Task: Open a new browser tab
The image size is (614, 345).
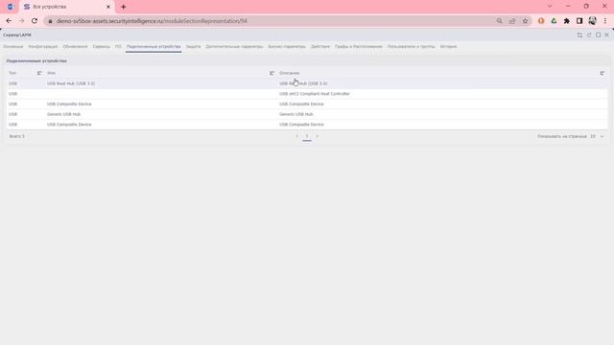Action: [x=124, y=7]
